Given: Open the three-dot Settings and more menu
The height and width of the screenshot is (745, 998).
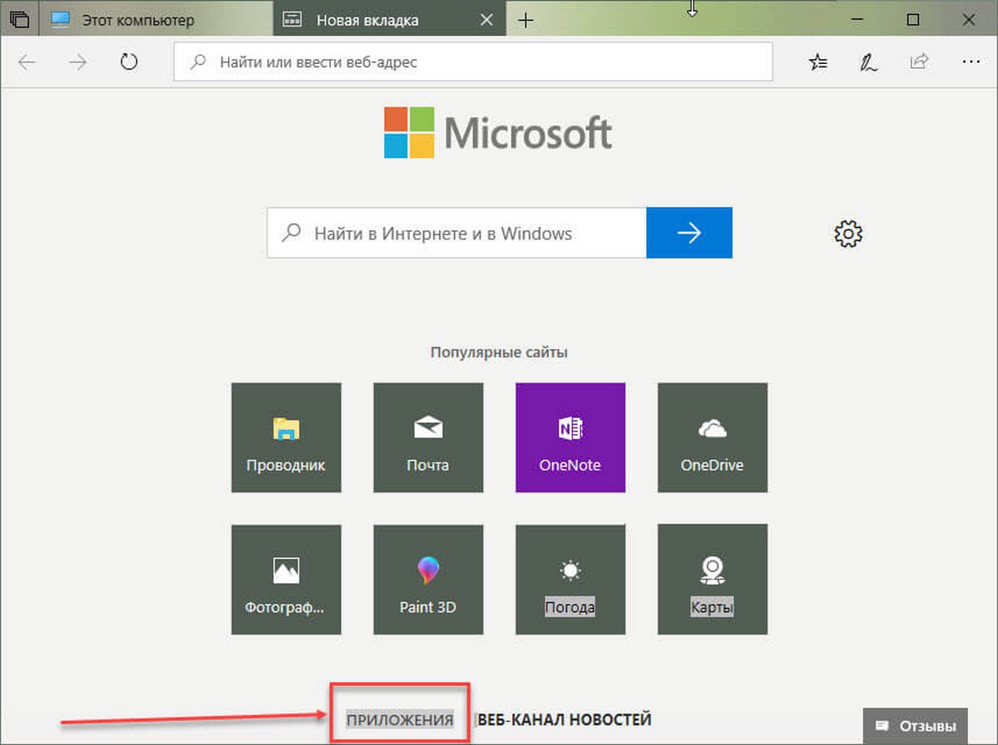Looking at the screenshot, I should (971, 62).
